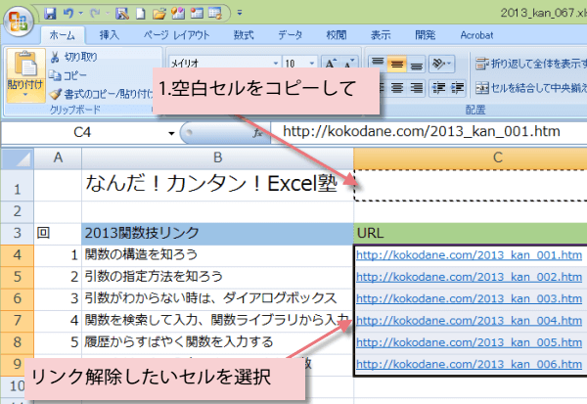The width and height of the screenshot is (587, 404).
Task: Open a file via the folder icon
Action: pyautogui.click(x=159, y=14)
